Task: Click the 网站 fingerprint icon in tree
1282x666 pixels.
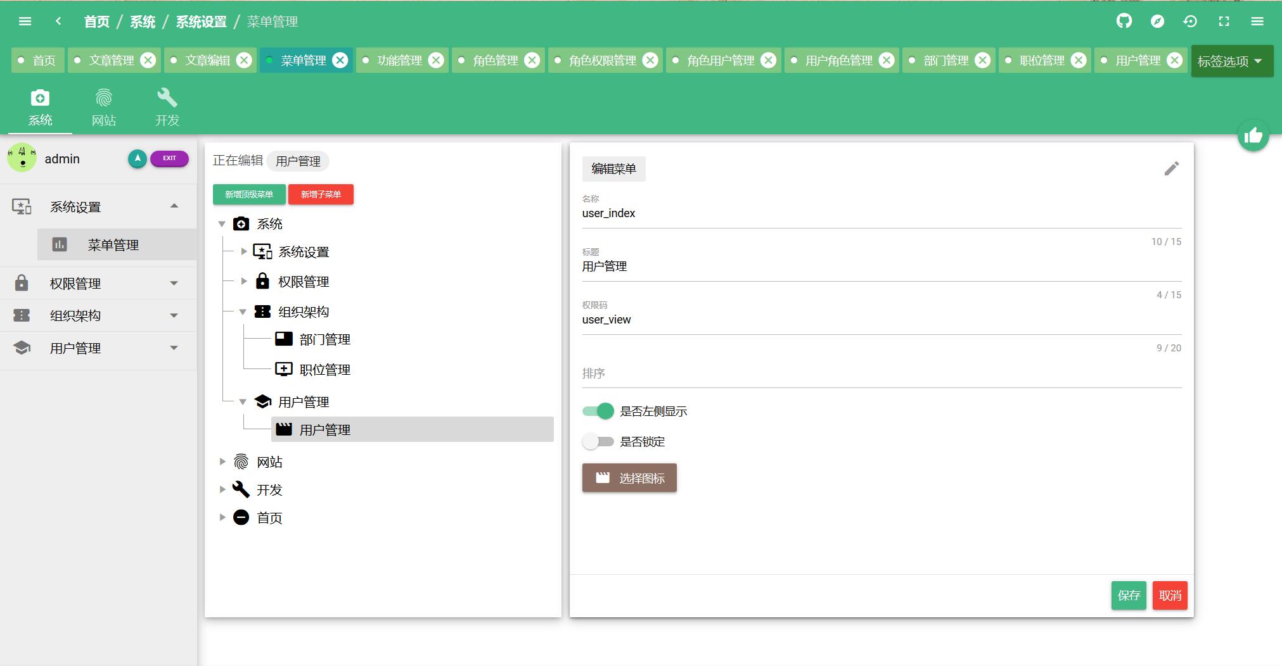Action: point(241,462)
